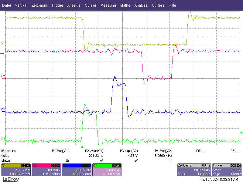Click the P4 status waveform icon
Image resolution: width=243 pixels, height=182 pixels.
click(170, 160)
